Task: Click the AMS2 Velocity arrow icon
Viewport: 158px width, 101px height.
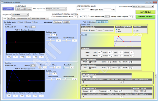Action: point(90,62)
